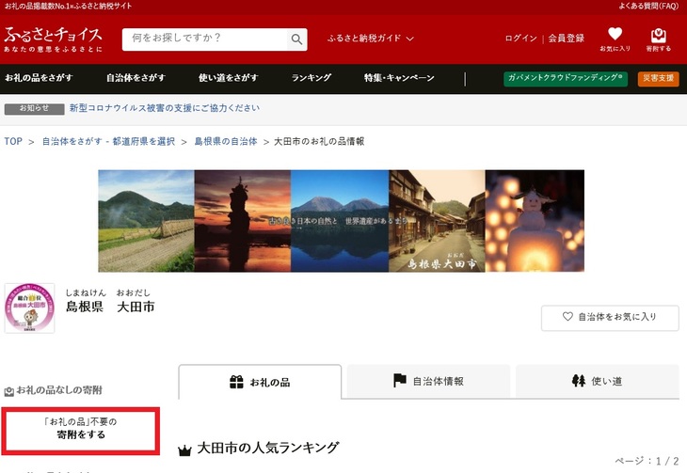Switch to the 使い道 tab
The height and width of the screenshot is (473, 687).
(597, 382)
